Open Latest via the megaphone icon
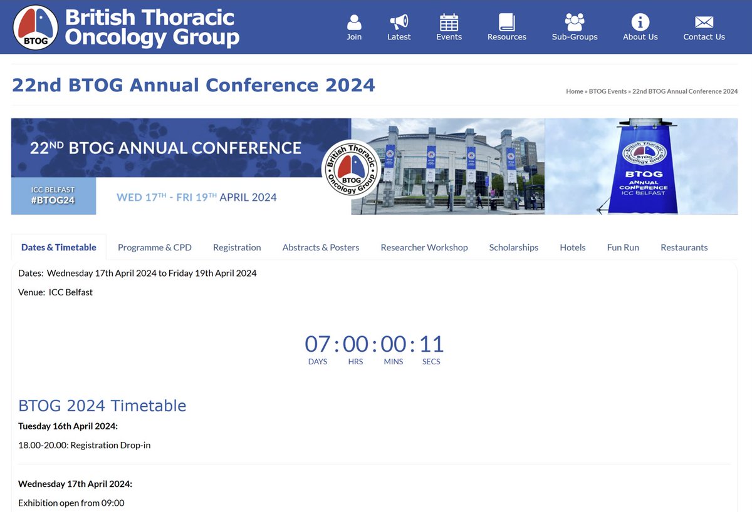This screenshot has width=752, height=512. coord(399,21)
